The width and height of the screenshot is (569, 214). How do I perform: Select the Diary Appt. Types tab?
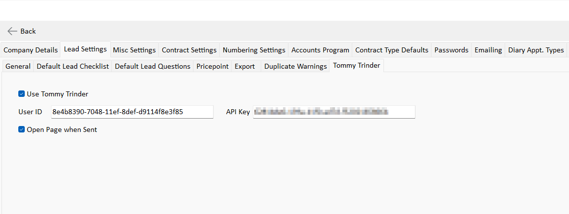coord(536,50)
